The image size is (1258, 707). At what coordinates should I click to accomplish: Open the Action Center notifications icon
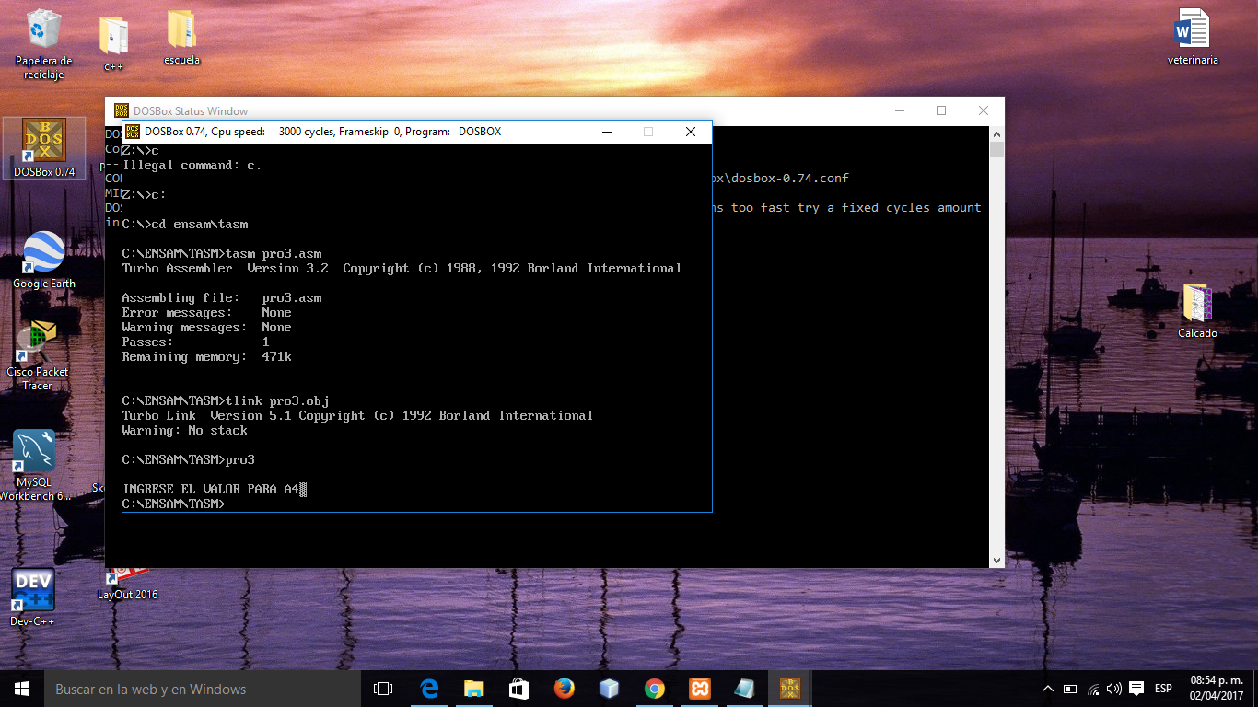point(1136,689)
